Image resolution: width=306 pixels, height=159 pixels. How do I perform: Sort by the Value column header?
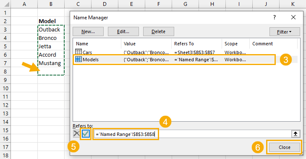pyautogui.click(x=146, y=44)
